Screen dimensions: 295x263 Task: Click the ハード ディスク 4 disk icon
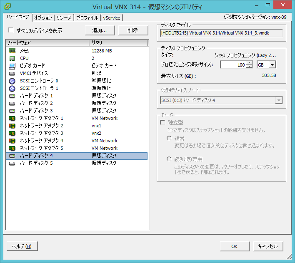click(12, 156)
